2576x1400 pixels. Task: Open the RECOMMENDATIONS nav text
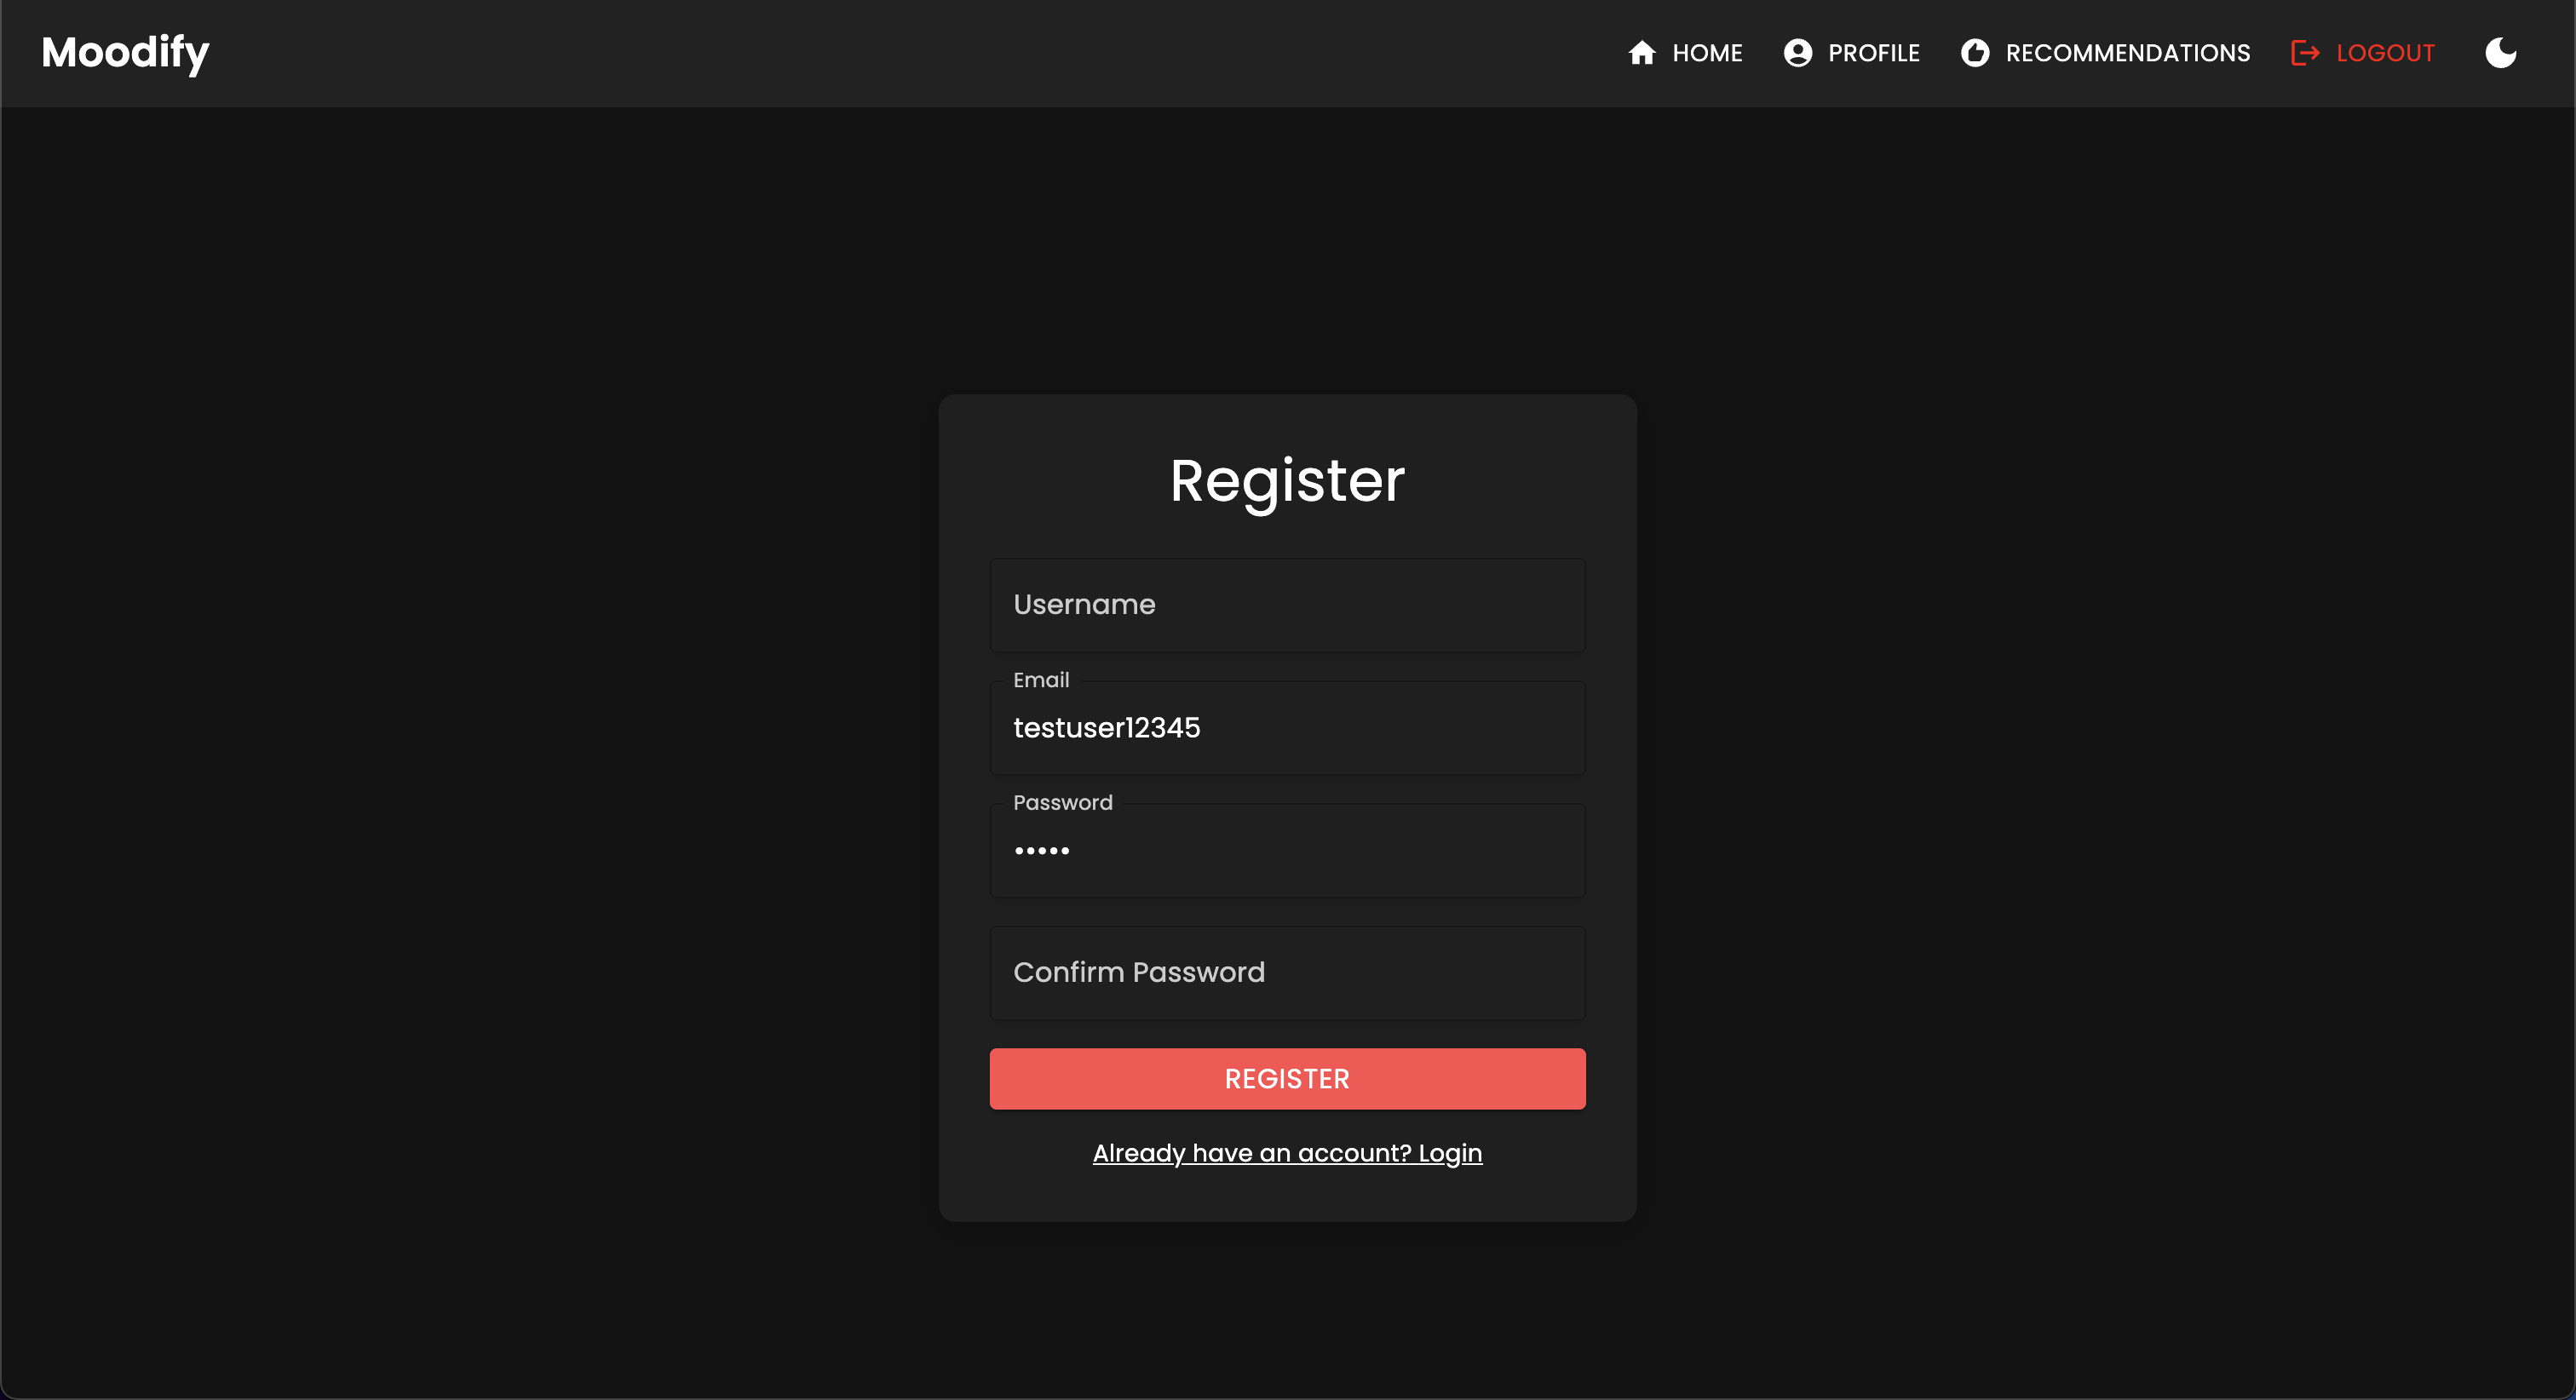pos(2127,53)
